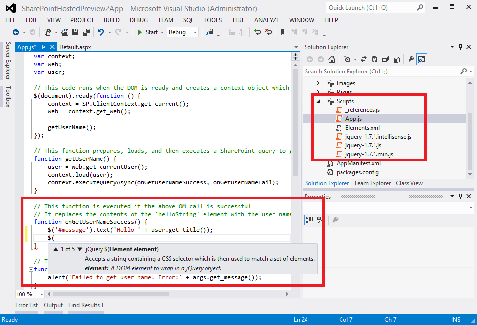Switch to the Team Explorer tab

click(x=373, y=183)
